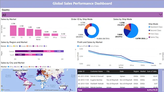
Task: Select EMEA in Region and Market legend
Action: click(x=29, y=46)
